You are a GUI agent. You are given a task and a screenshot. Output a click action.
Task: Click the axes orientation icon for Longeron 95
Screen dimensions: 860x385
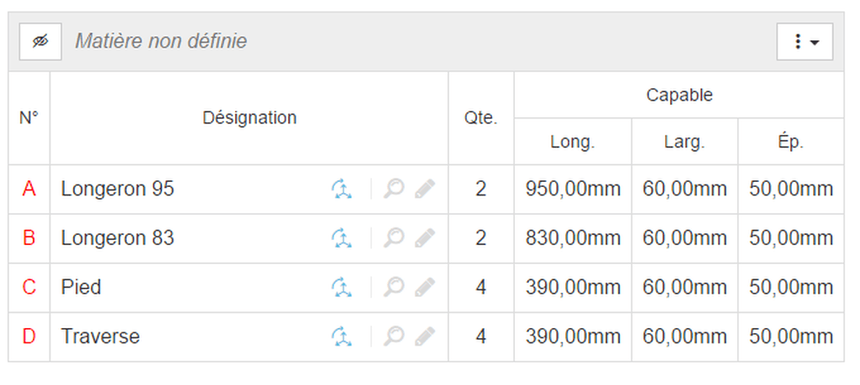point(342,189)
